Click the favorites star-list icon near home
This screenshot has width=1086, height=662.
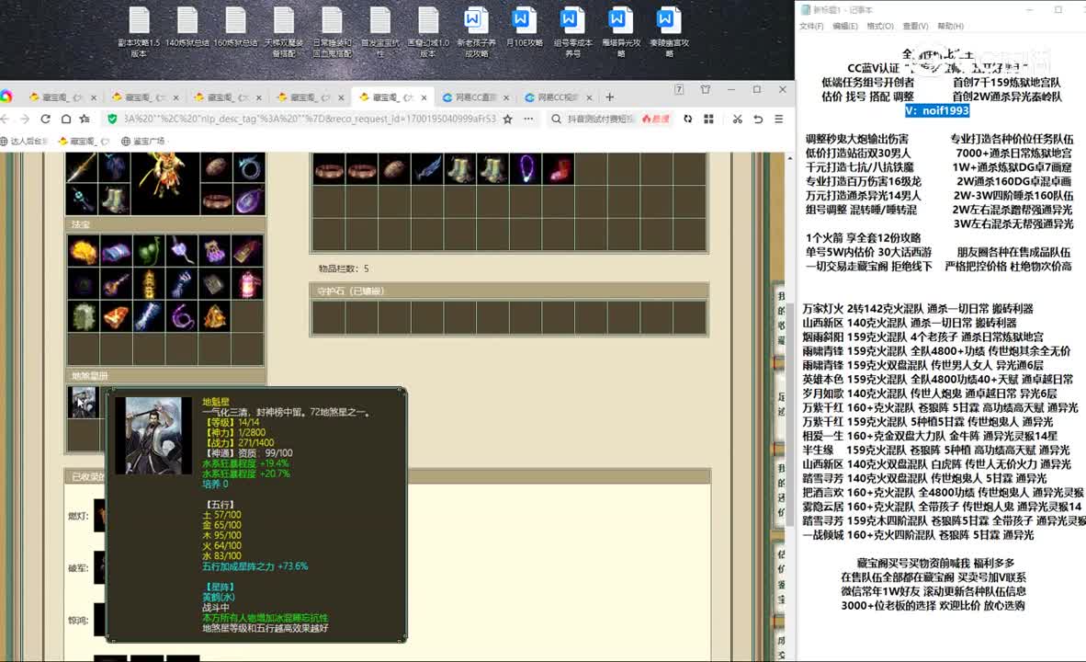pyautogui.click(x=85, y=120)
